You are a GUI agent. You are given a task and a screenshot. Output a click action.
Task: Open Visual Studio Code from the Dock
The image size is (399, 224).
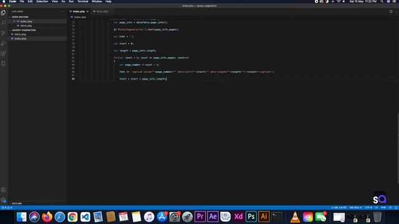coord(85,217)
